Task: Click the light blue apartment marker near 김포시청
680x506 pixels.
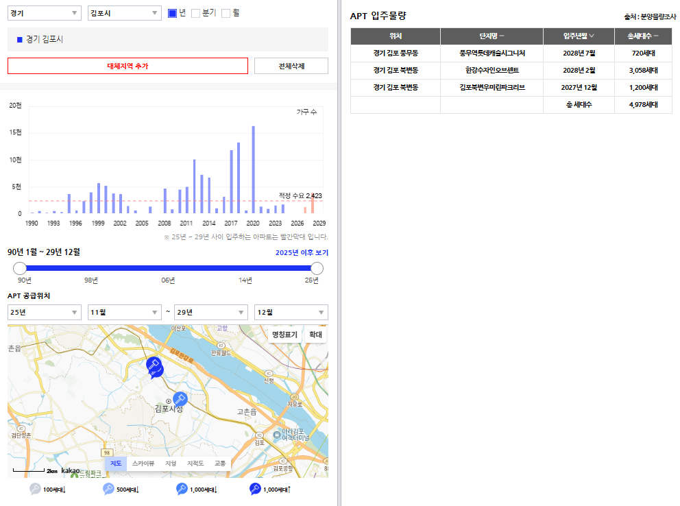Action: tap(180, 398)
